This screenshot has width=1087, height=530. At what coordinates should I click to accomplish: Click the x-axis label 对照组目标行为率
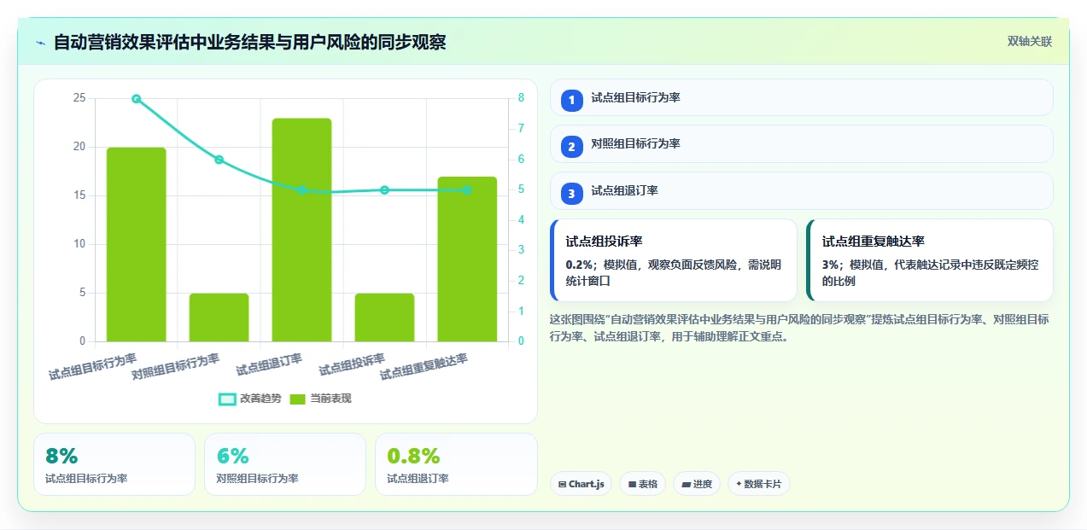click(176, 366)
